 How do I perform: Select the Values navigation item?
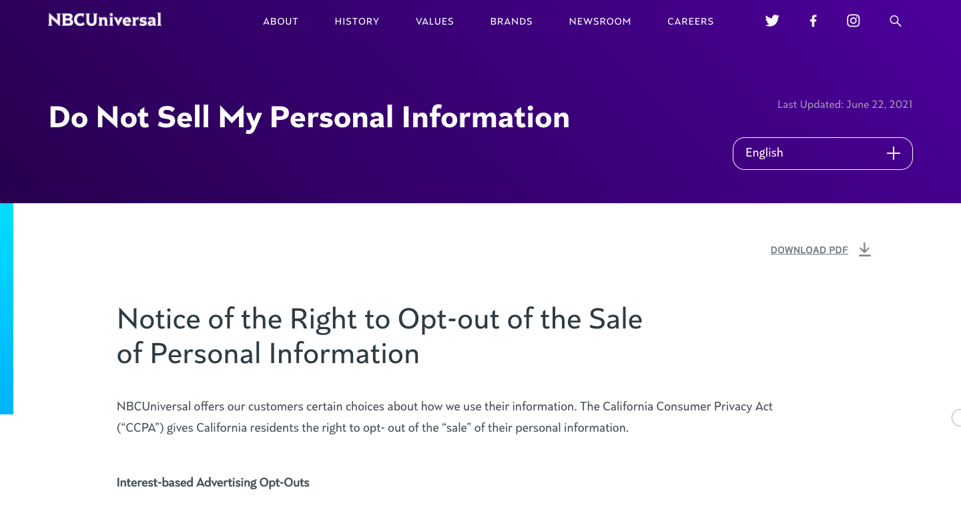(x=434, y=21)
